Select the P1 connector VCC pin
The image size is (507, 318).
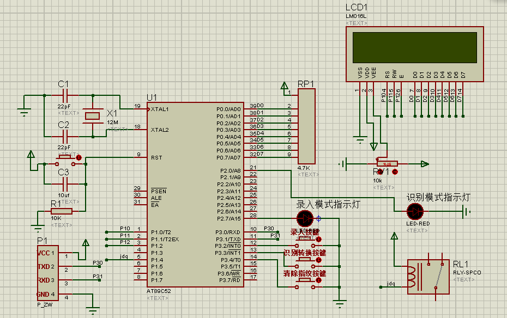[x=46, y=253]
